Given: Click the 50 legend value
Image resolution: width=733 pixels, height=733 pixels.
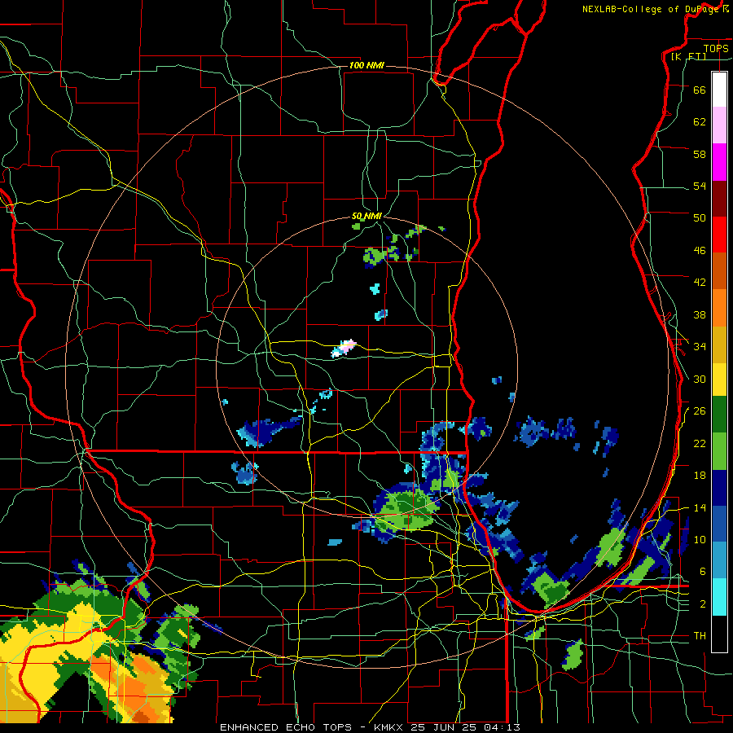Looking at the screenshot, I should tap(700, 218).
